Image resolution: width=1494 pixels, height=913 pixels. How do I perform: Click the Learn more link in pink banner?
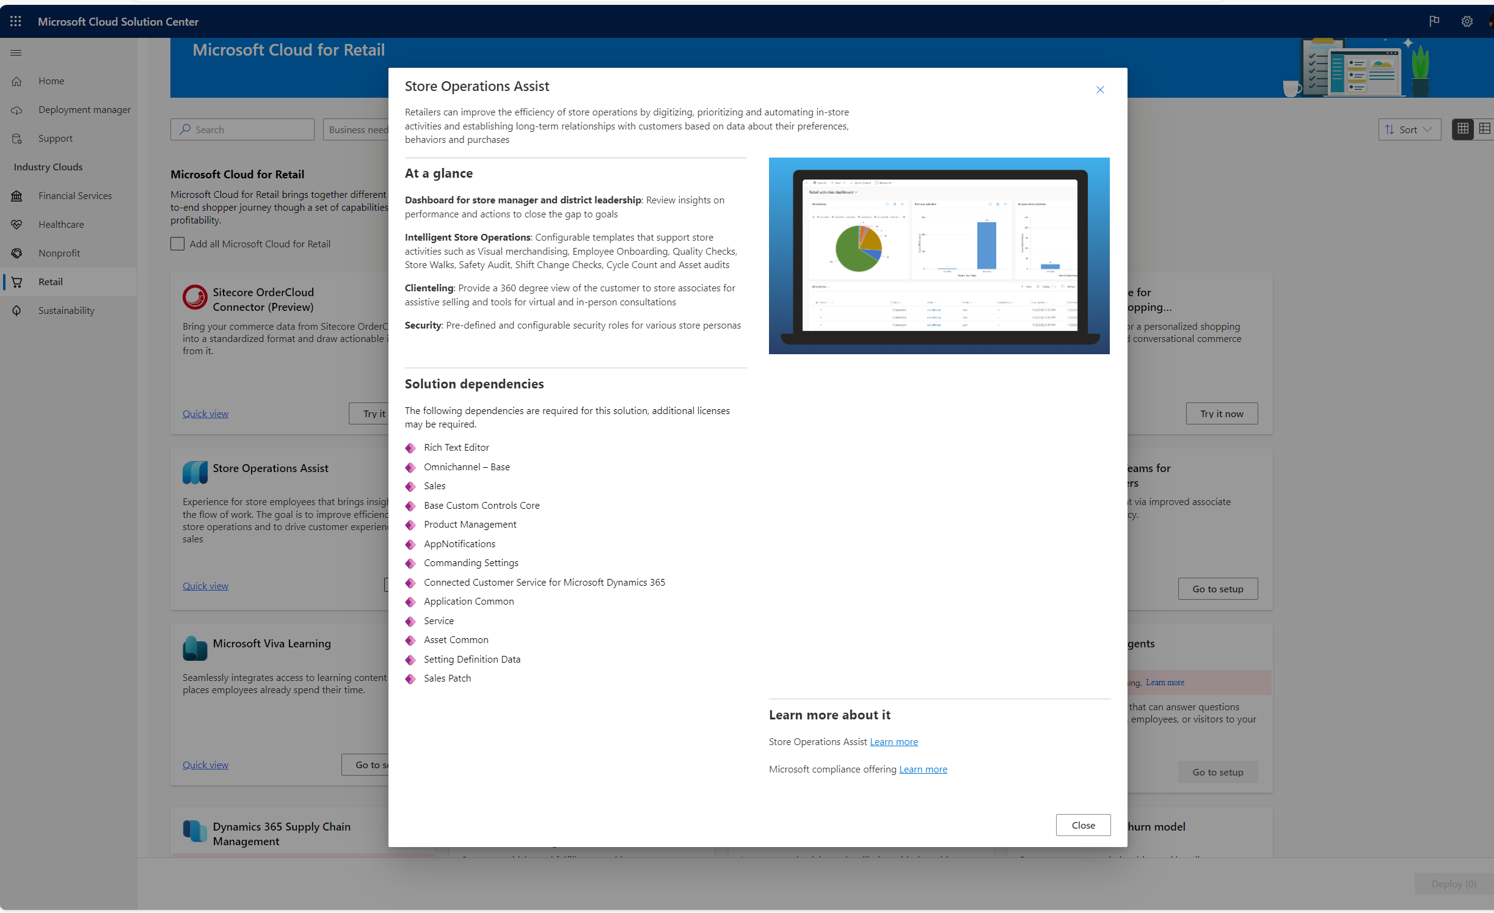tap(1165, 682)
